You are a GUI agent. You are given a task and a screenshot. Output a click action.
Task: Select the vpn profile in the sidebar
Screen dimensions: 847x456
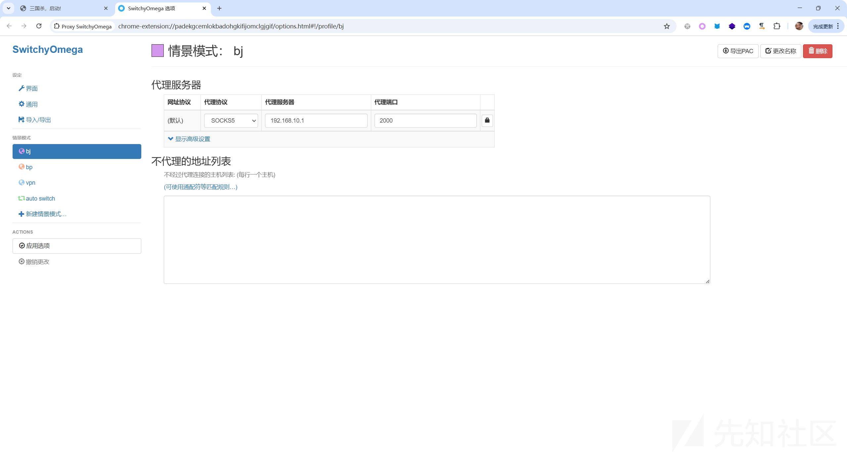(77, 182)
